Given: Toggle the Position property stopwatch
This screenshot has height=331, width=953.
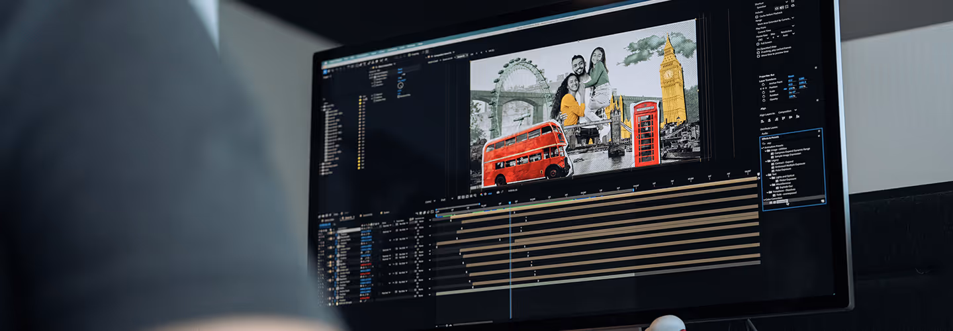Looking at the screenshot, I should point(764,88).
